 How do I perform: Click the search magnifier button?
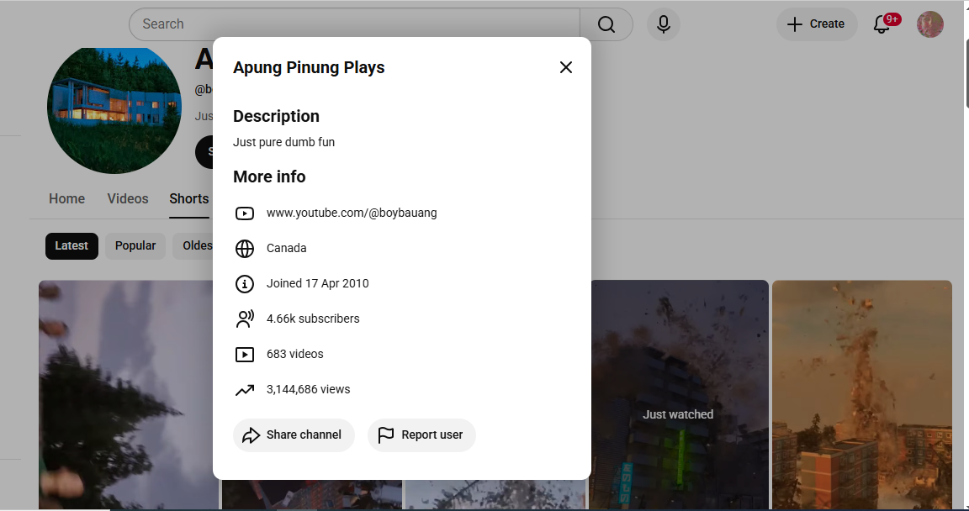606,24
